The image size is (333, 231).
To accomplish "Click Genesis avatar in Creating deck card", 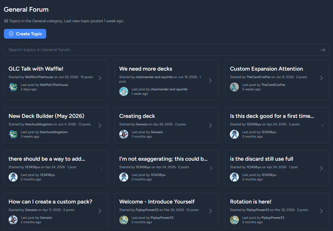I will [124, 134].
